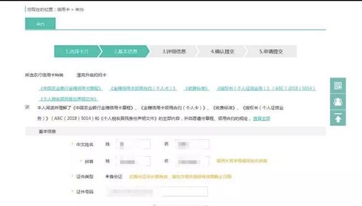Open the QR code sidebar icon
The image size is (362, 206).
point(338,85)
